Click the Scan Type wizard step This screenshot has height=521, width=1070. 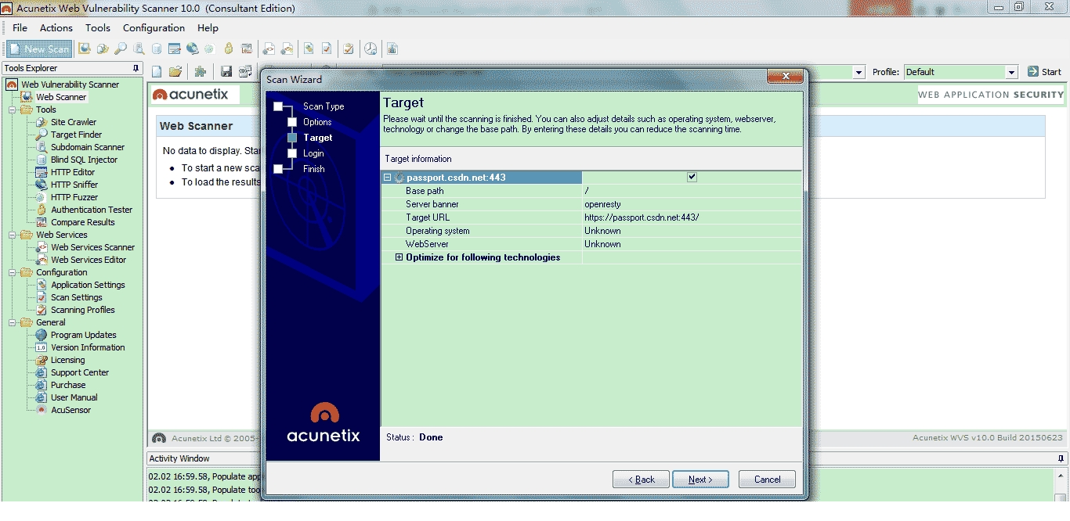click(324, 106)
